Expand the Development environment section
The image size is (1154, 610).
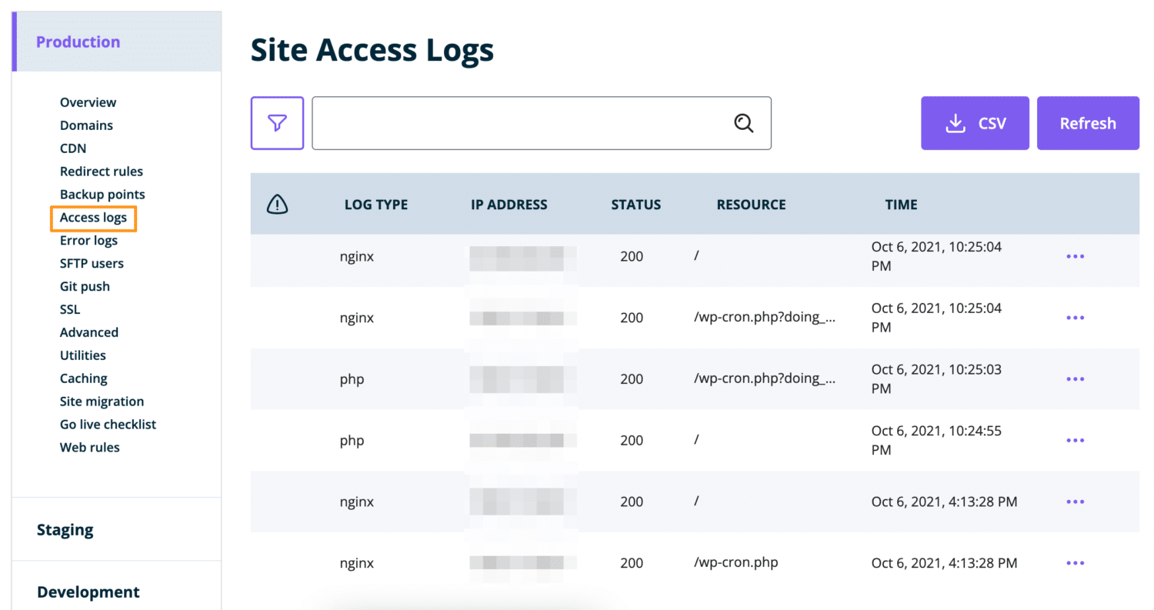pos(88,592)
